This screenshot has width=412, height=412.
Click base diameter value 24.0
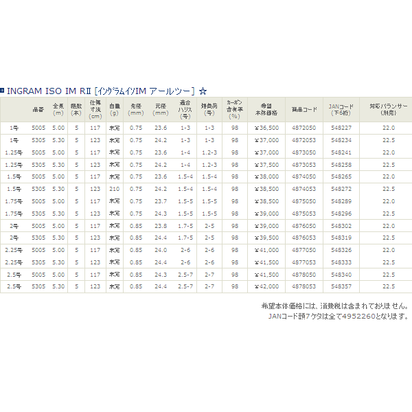click(161, 250)
